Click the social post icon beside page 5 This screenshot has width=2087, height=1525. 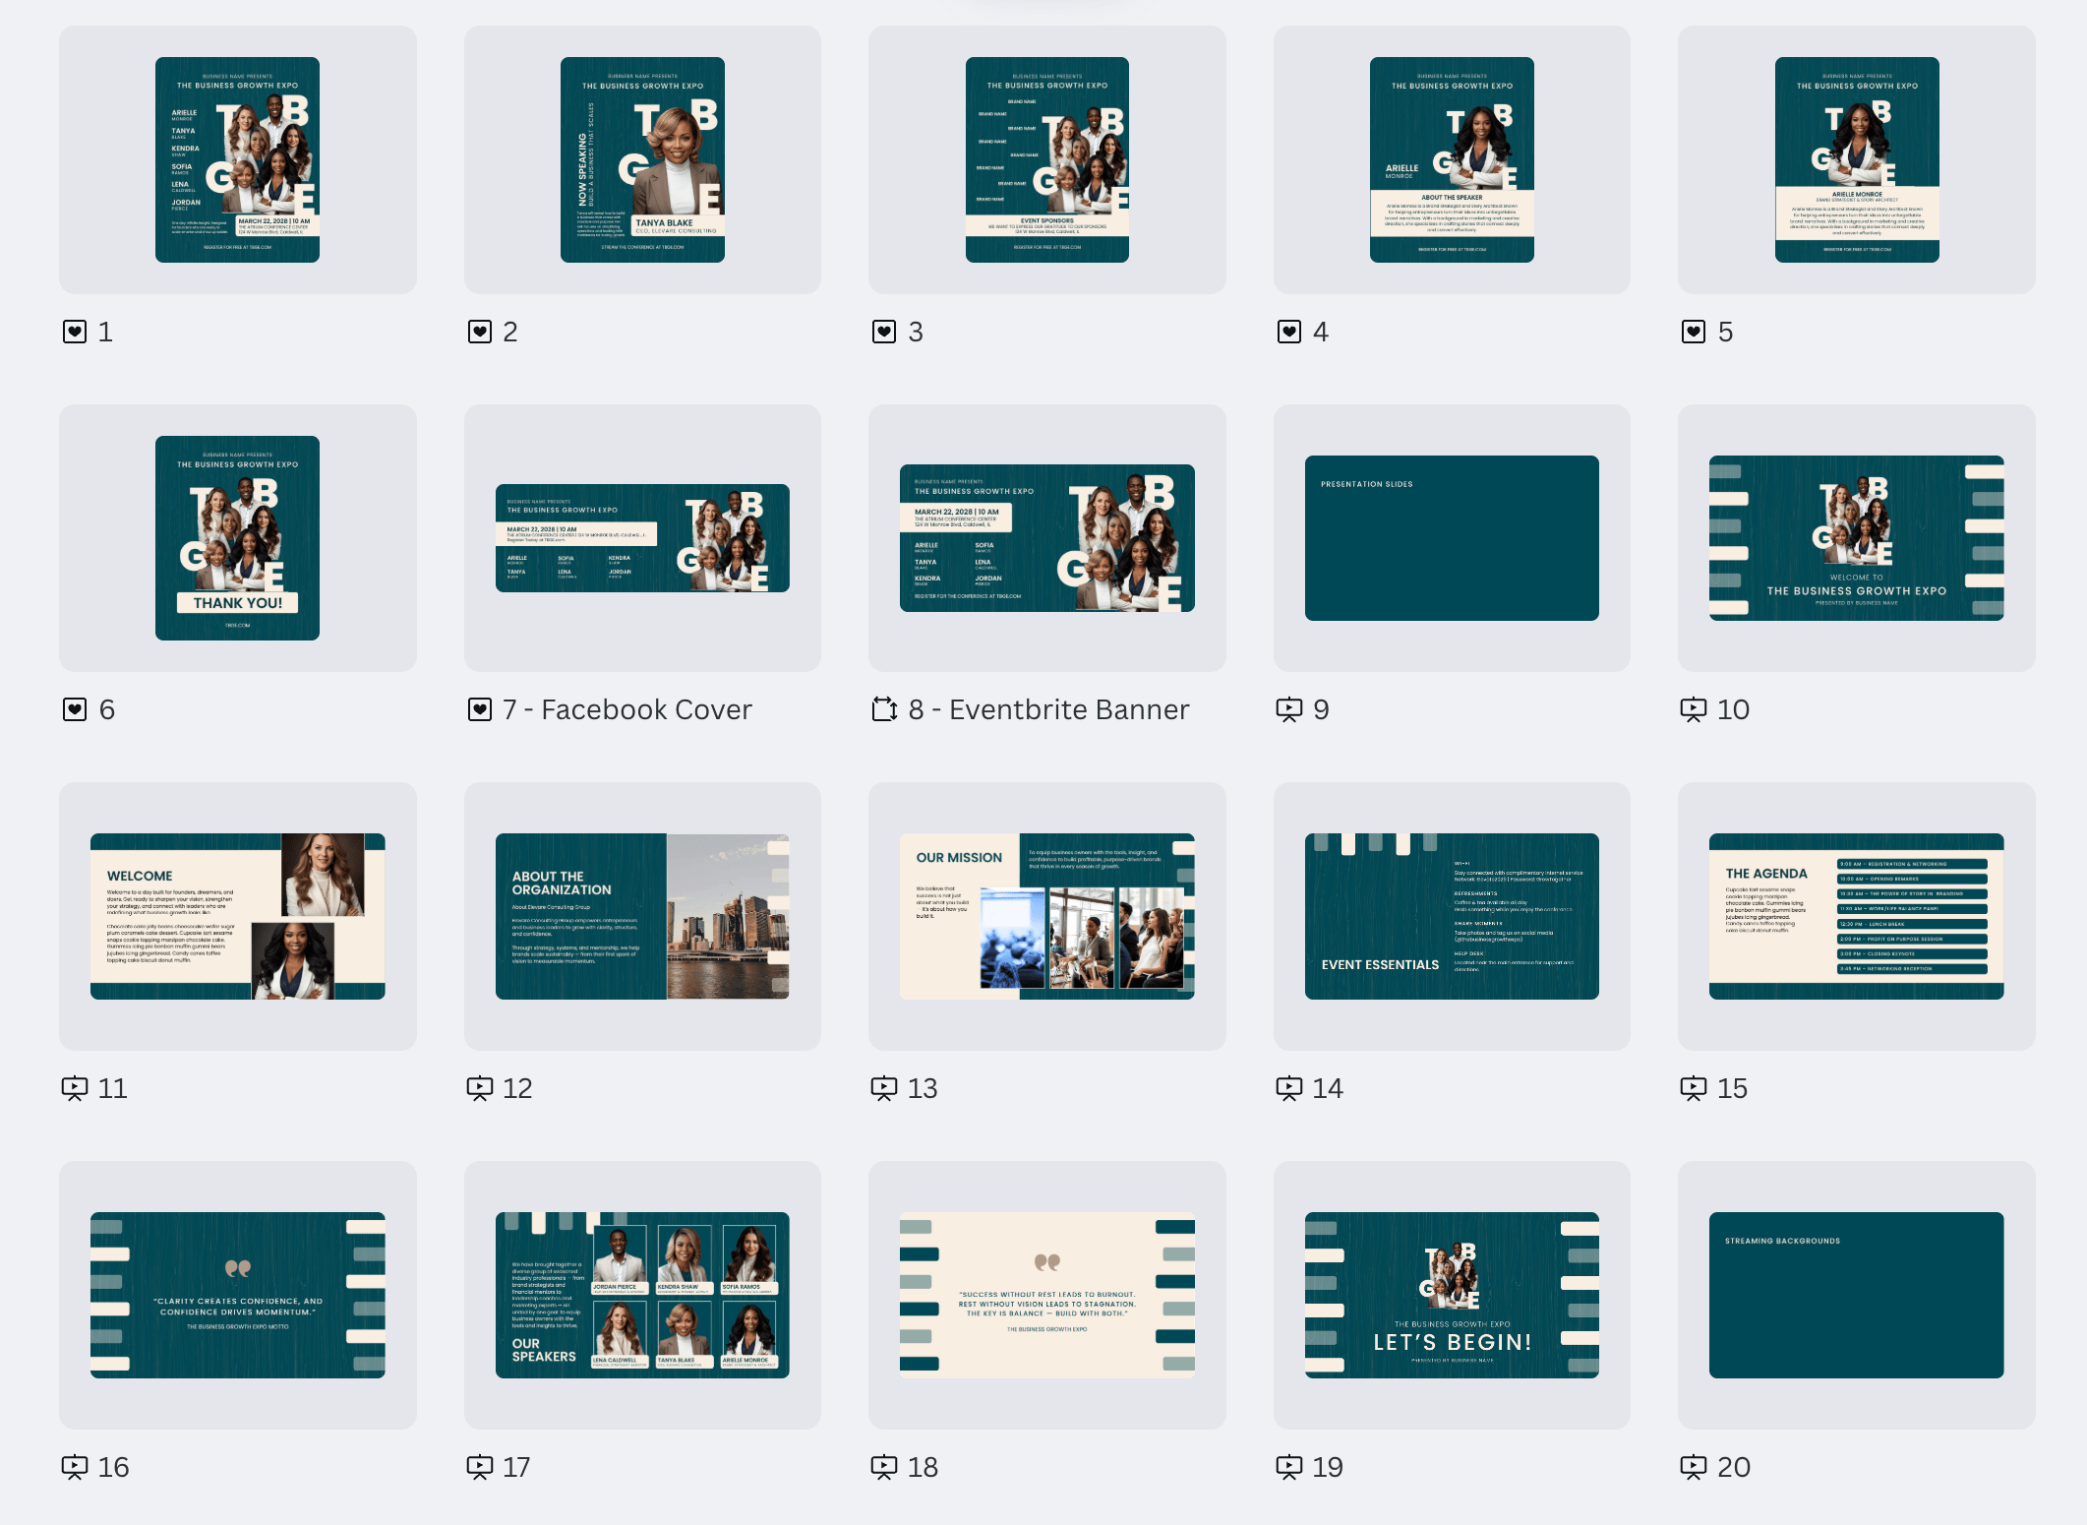coord(1694,332)
